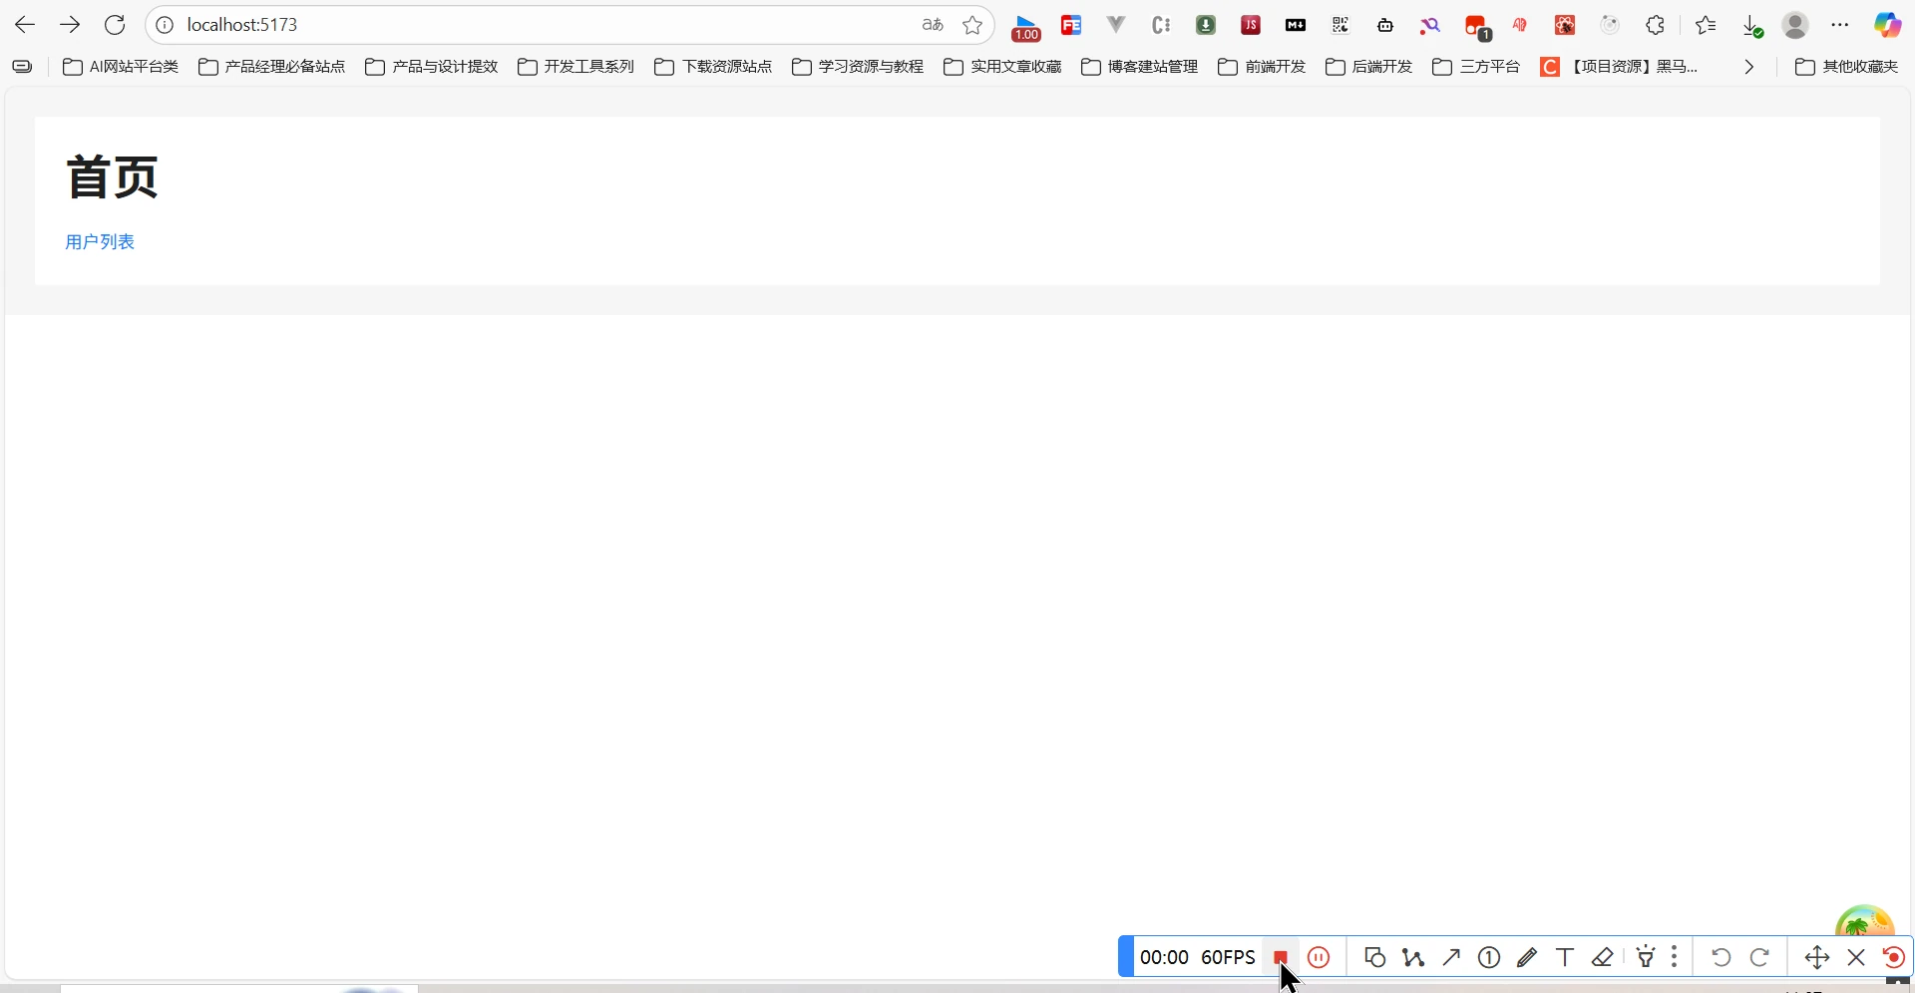The image size is (1915, 993).
Task: Select the arrow annotation tool
Action: [1451, 958]
